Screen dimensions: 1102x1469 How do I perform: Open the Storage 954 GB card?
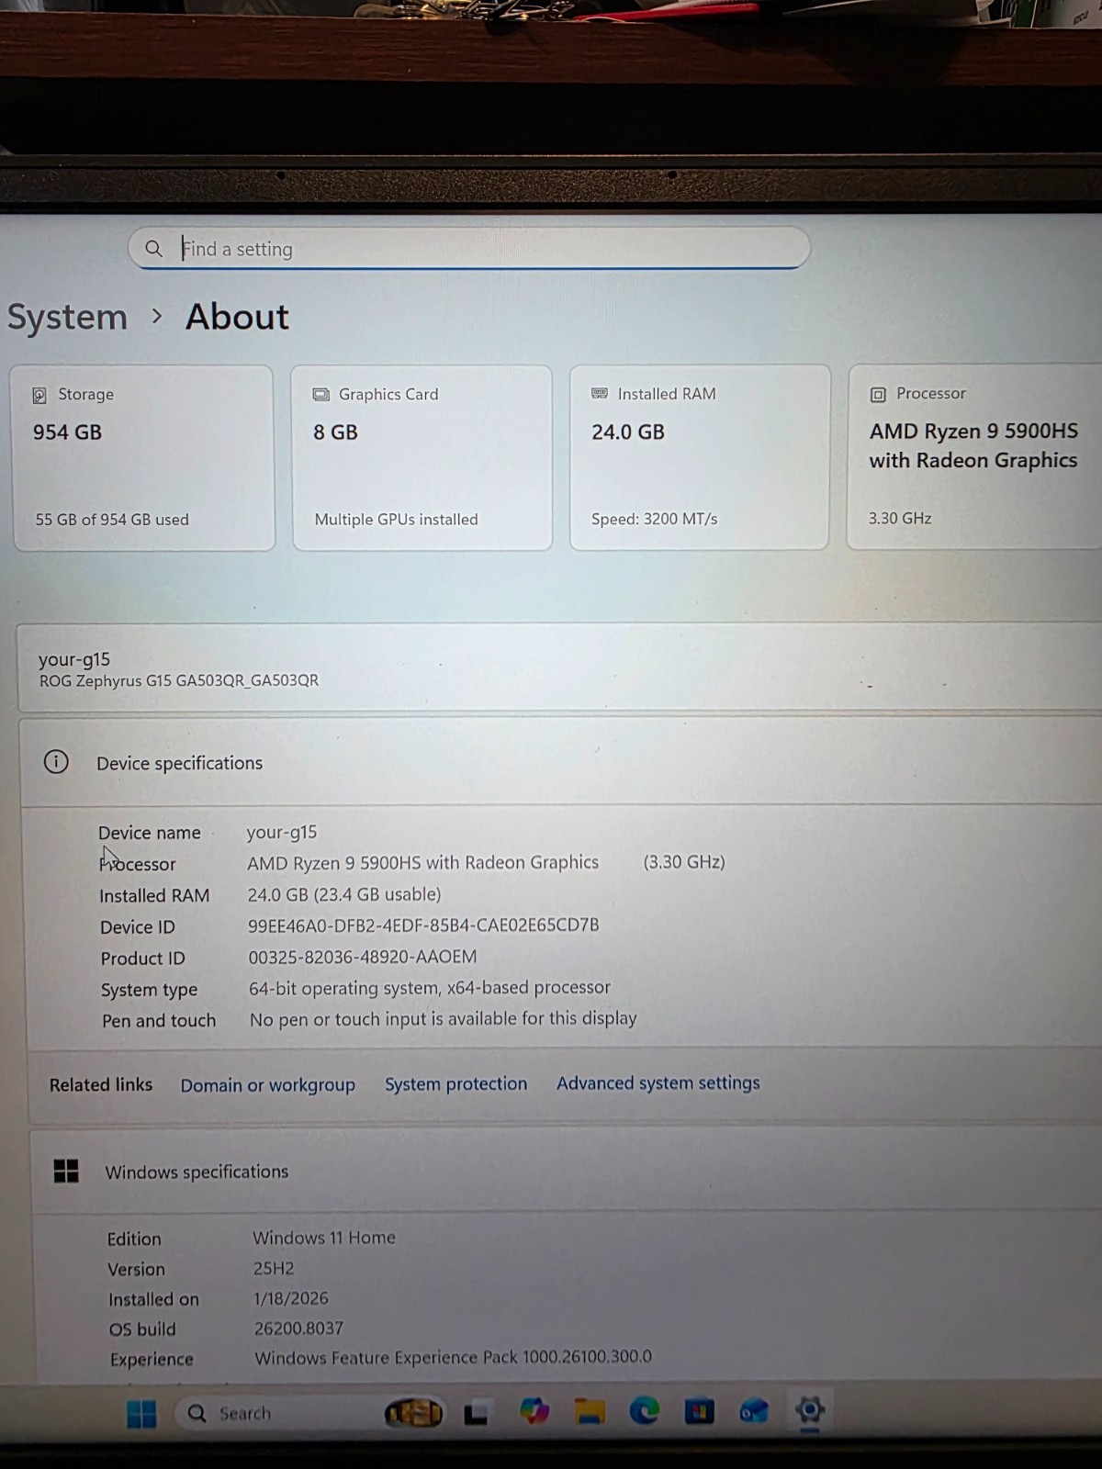click(x=143, y=458)
